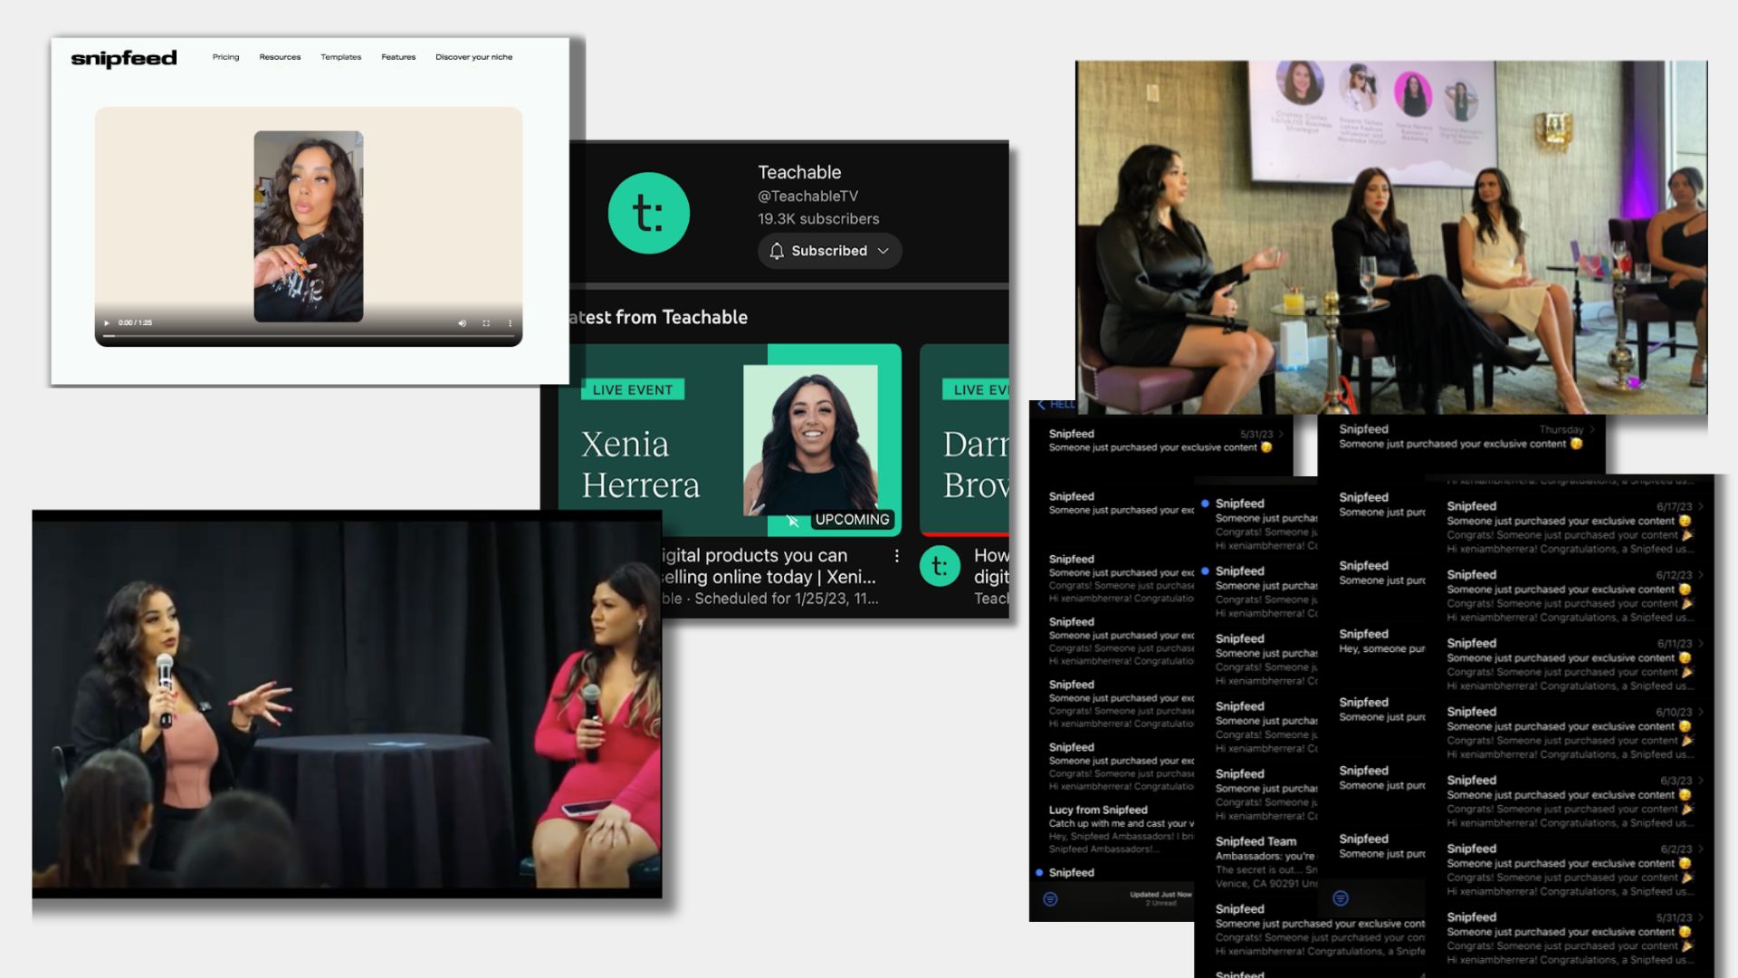Click the snipfeed logo

pyautogui.click(x=124, y=58)
